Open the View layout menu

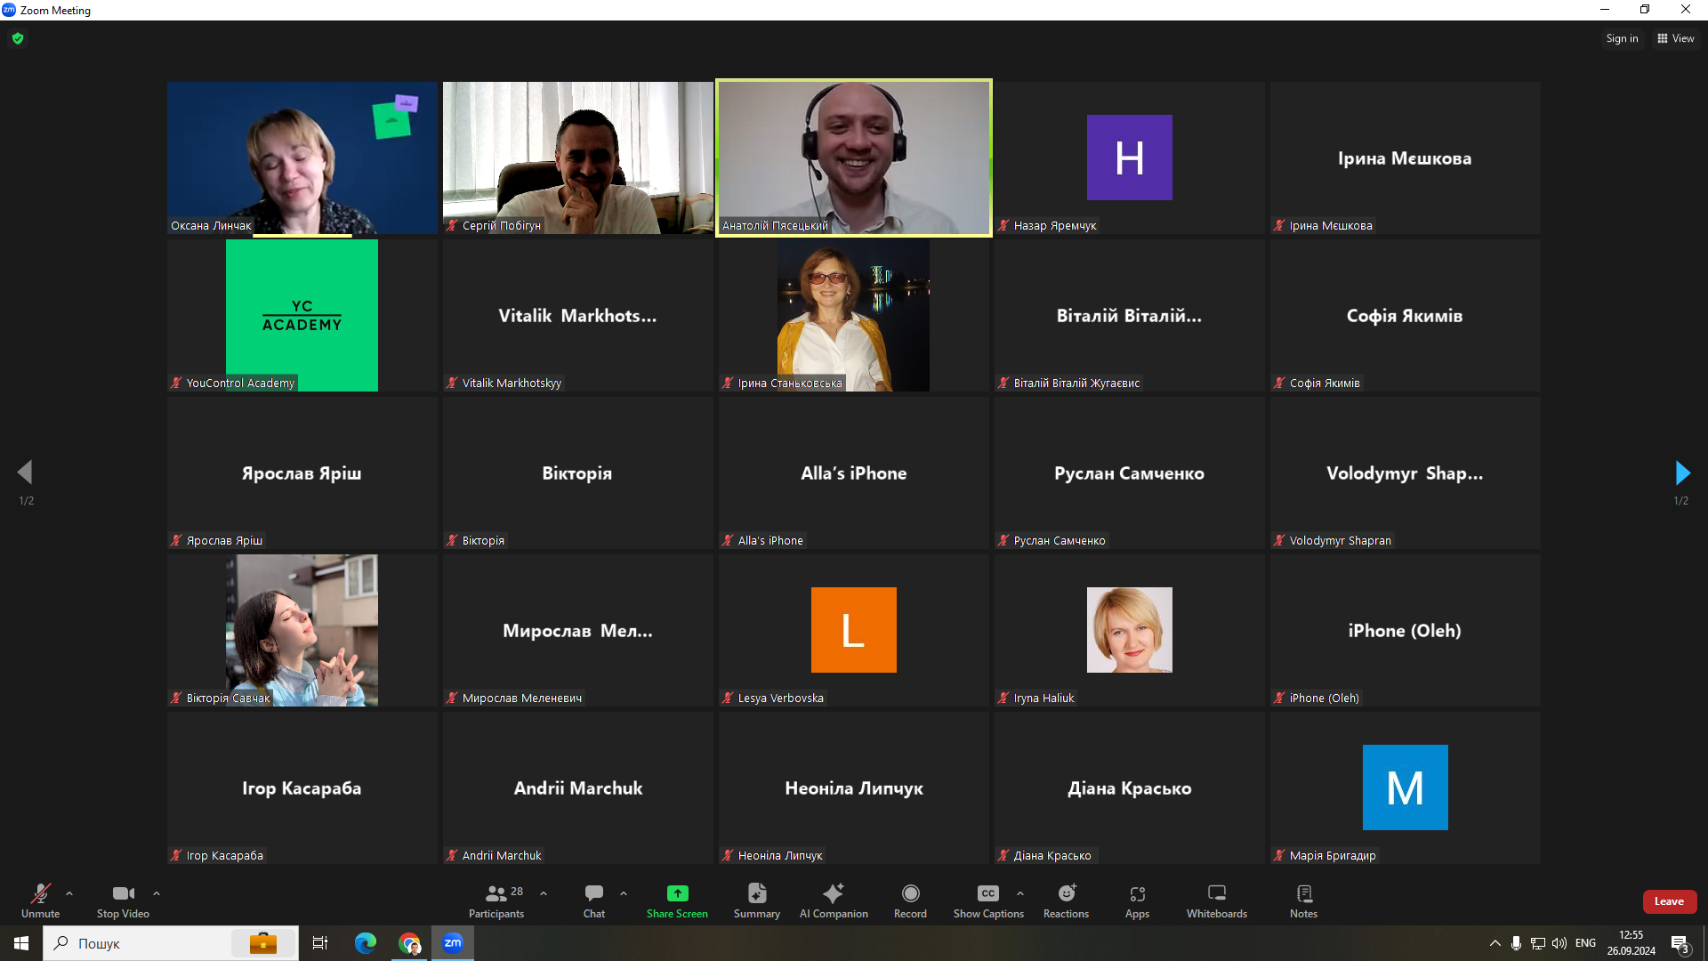pyautogui.click(x=1676, y=38)
